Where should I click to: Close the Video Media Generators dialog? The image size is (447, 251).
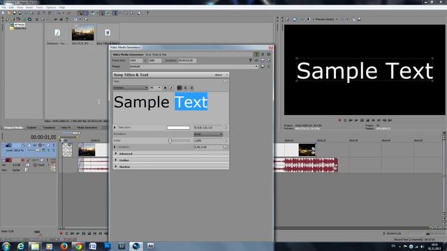pyautogui.click(x=271, y=47)
